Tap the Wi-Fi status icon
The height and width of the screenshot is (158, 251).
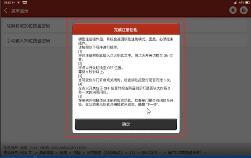coord(19,2)
